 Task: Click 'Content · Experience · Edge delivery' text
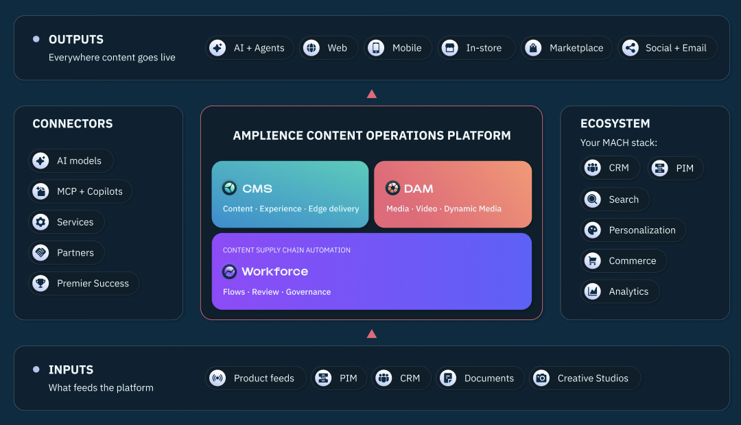coord(291,208)
